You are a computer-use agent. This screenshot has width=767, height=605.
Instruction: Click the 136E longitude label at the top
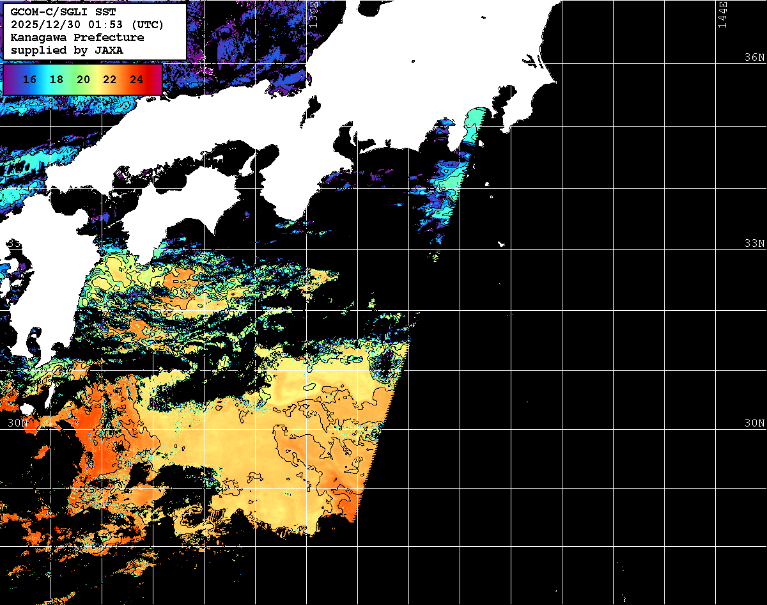313,13
